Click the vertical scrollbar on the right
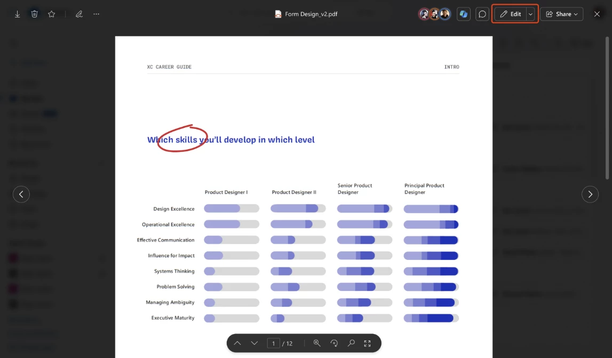The height and width of the screenshot is (358, 612). click(607, 108)
